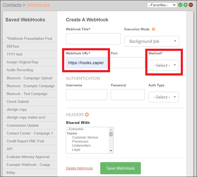Screen dimensions: 197x177
Task: Click the Shared With list scrollbar thumb
Action: tap(111, 134)
